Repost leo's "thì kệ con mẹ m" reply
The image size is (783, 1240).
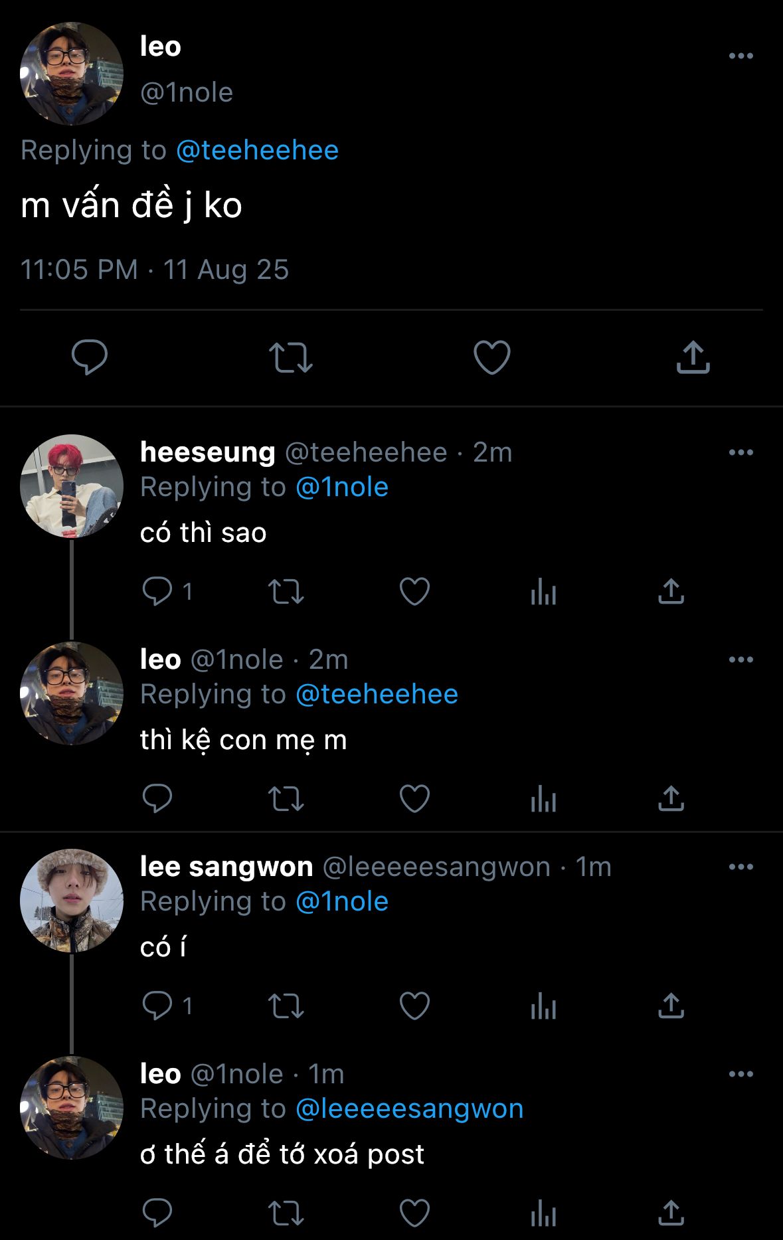point(286,798)
